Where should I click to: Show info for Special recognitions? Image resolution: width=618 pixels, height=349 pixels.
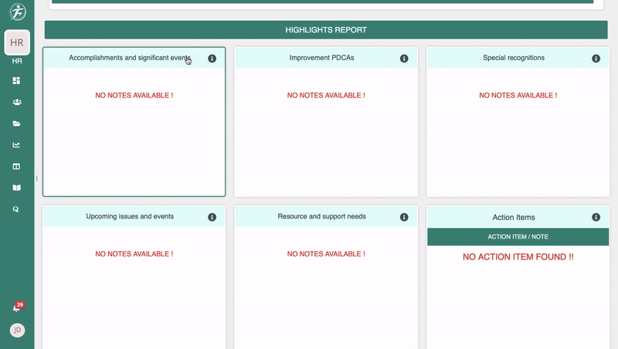pyautogui.click(x=596, y=59)
